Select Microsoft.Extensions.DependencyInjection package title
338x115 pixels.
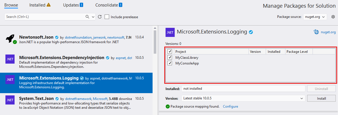62,58
